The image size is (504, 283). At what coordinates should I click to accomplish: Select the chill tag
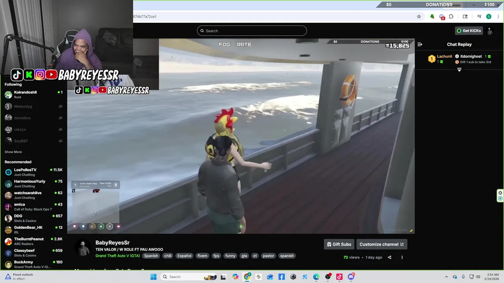(168, 255)
